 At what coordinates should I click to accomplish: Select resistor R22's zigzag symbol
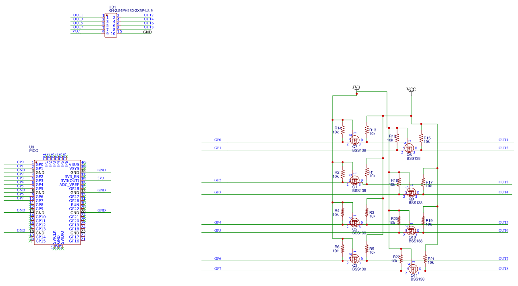(x=401, y=259)
